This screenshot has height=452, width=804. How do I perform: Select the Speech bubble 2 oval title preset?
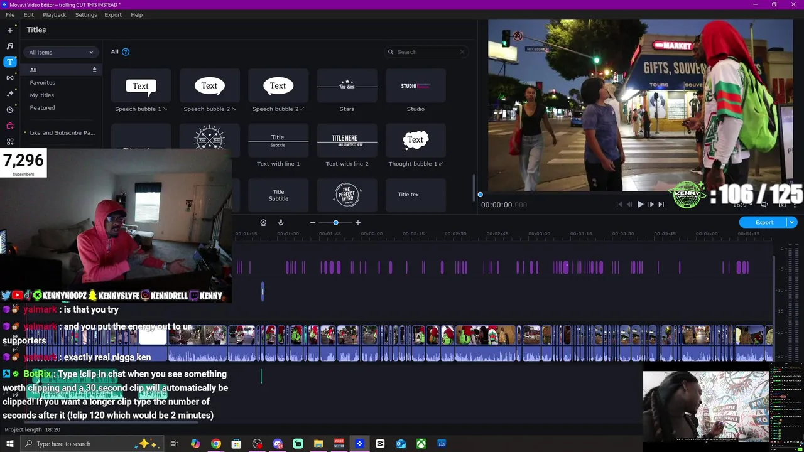(x=210, y=86)
